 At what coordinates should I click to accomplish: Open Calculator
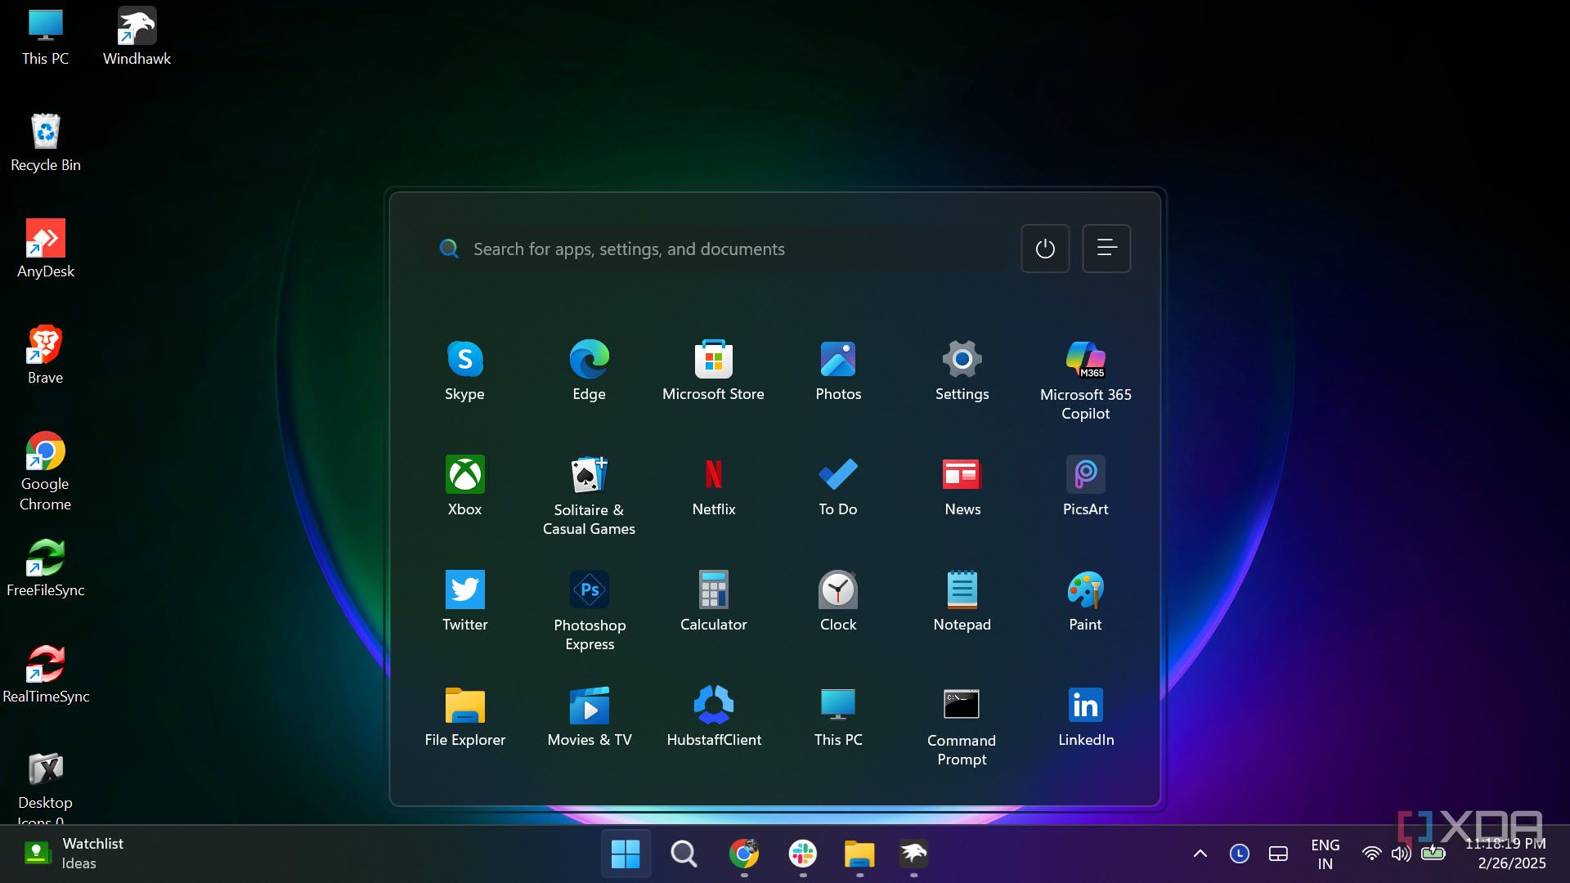click(x=713, y=601)
